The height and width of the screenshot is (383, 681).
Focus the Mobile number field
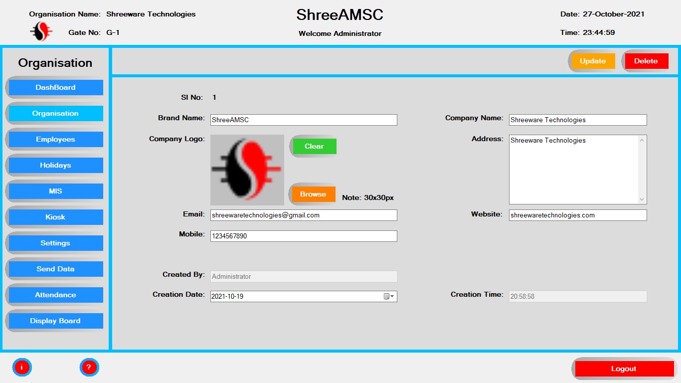[304, 236]
